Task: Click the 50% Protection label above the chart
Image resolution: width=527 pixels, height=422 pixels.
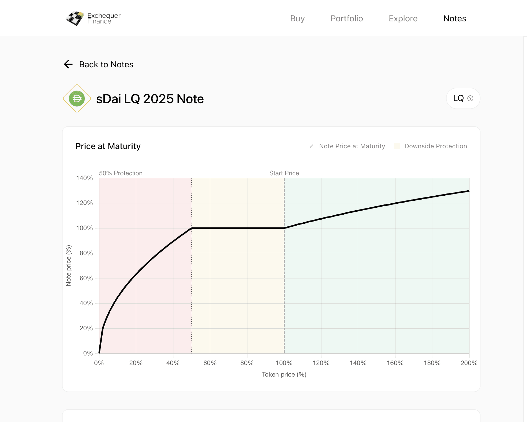Action: tap(121, 173)
